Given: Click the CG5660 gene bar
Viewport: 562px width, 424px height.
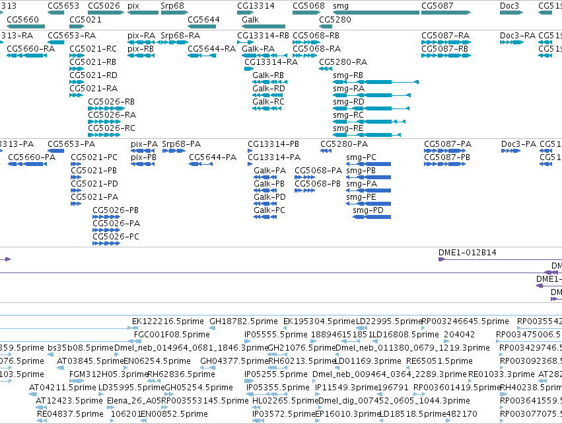Looking at the screenshot, I should pyautogui.click(x=26, y=26).
